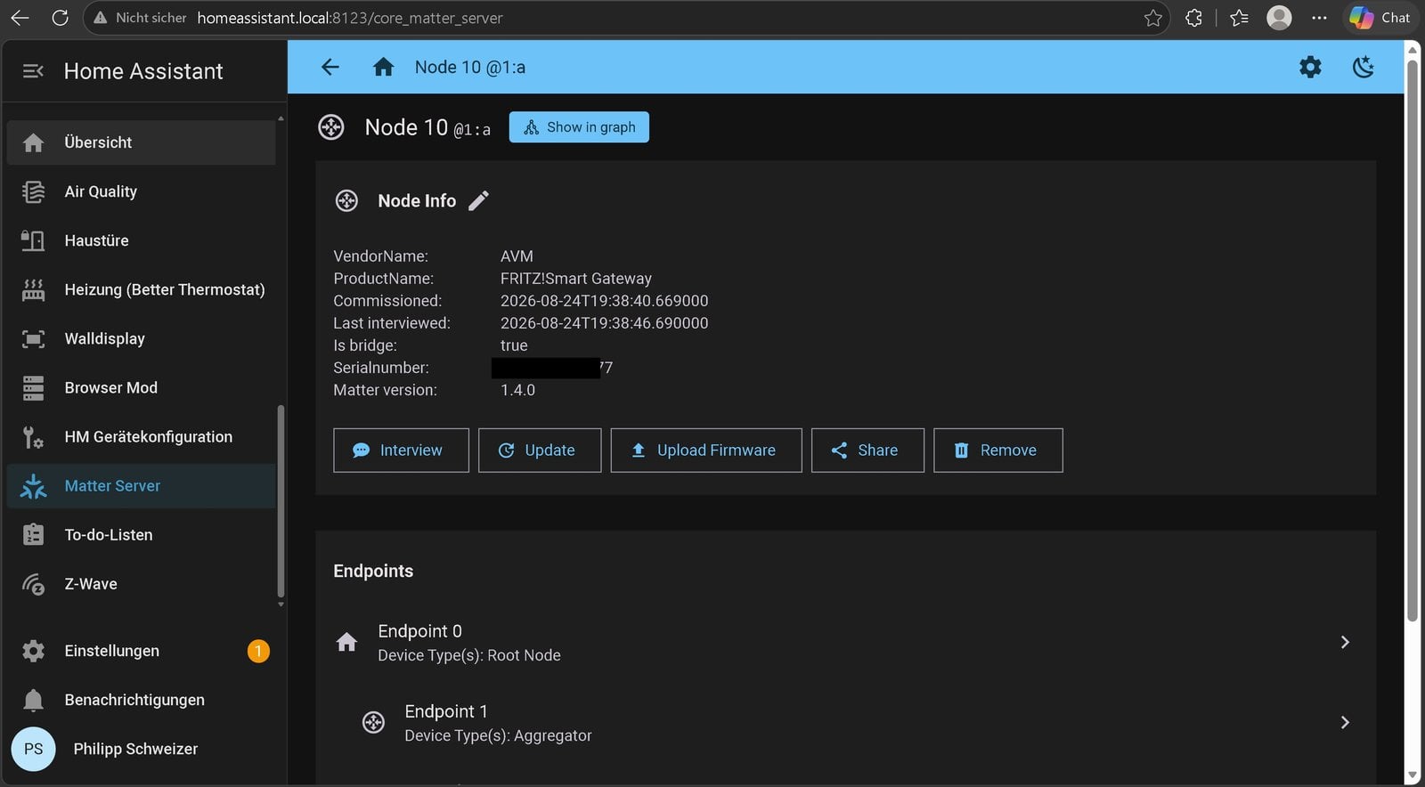Click the Air Quality sidebar icon
This screenshot has width=1425, height=787.
coord(33,191)
